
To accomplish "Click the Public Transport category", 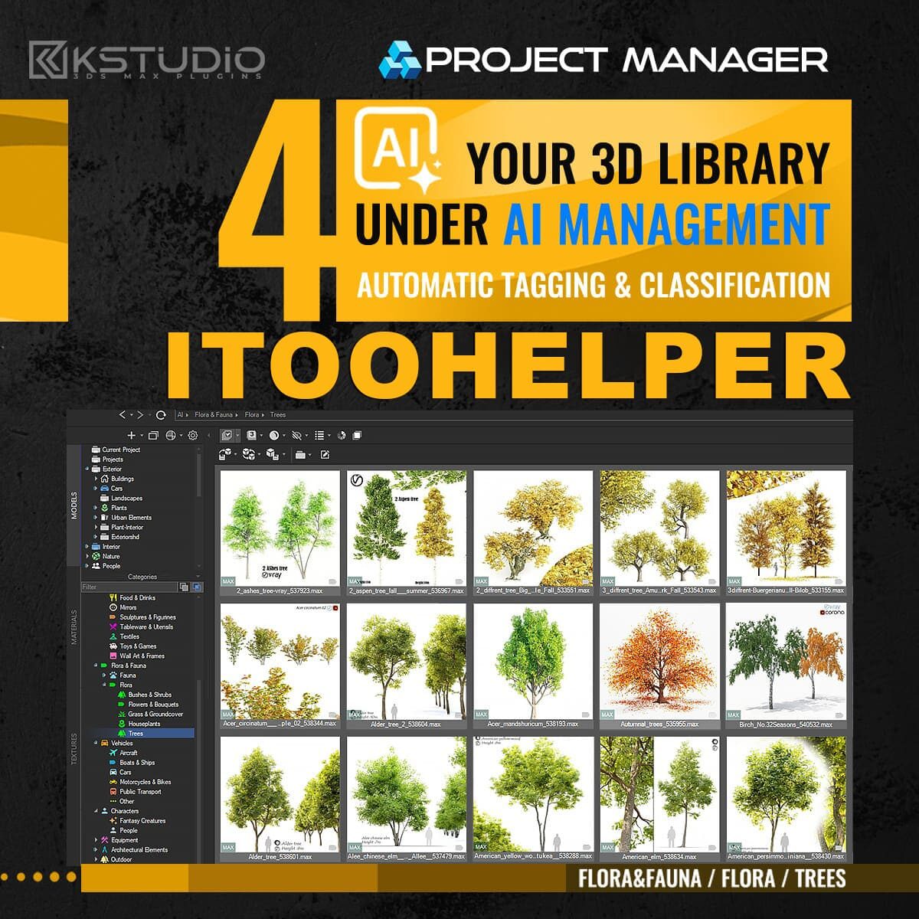I will pos(140,792).
